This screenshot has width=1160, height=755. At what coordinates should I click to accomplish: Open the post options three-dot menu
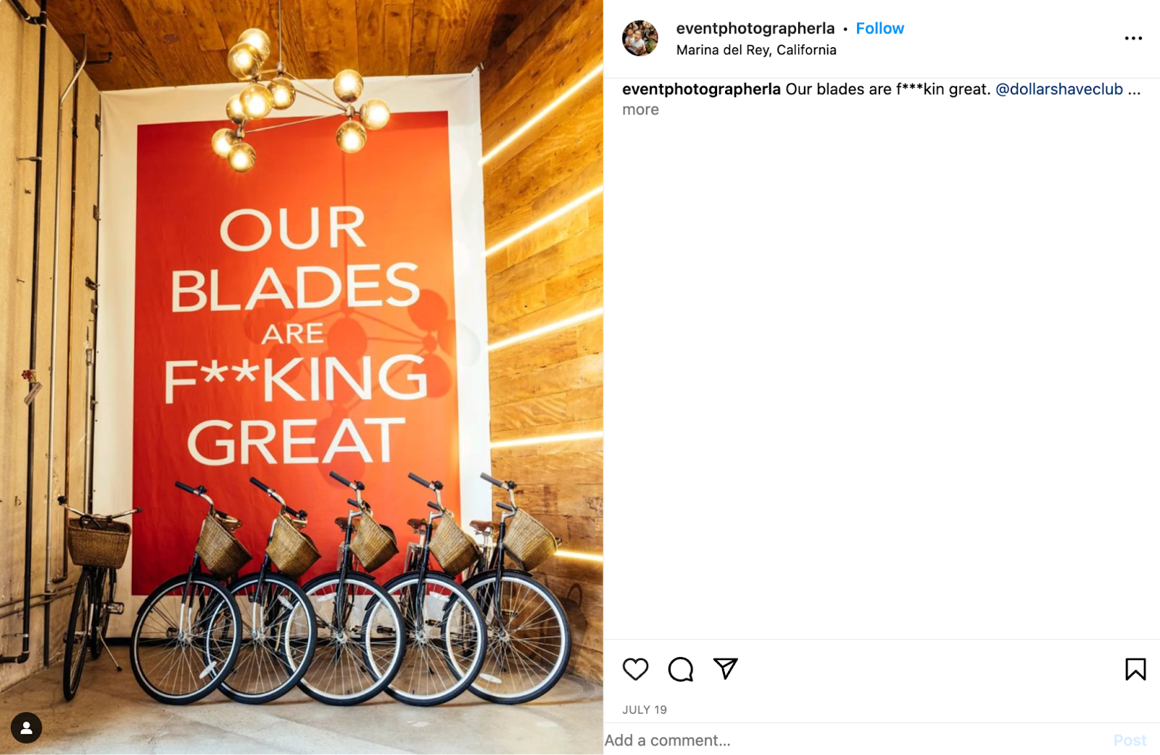pos(1132,36)
